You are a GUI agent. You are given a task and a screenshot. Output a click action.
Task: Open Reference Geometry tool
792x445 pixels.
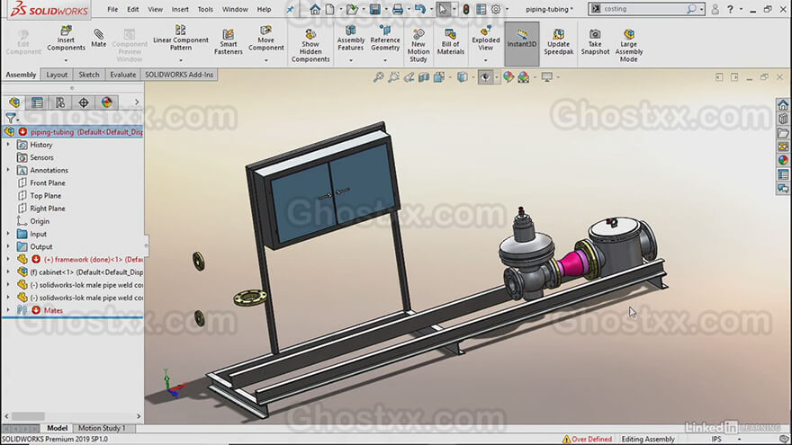[385, 39]
